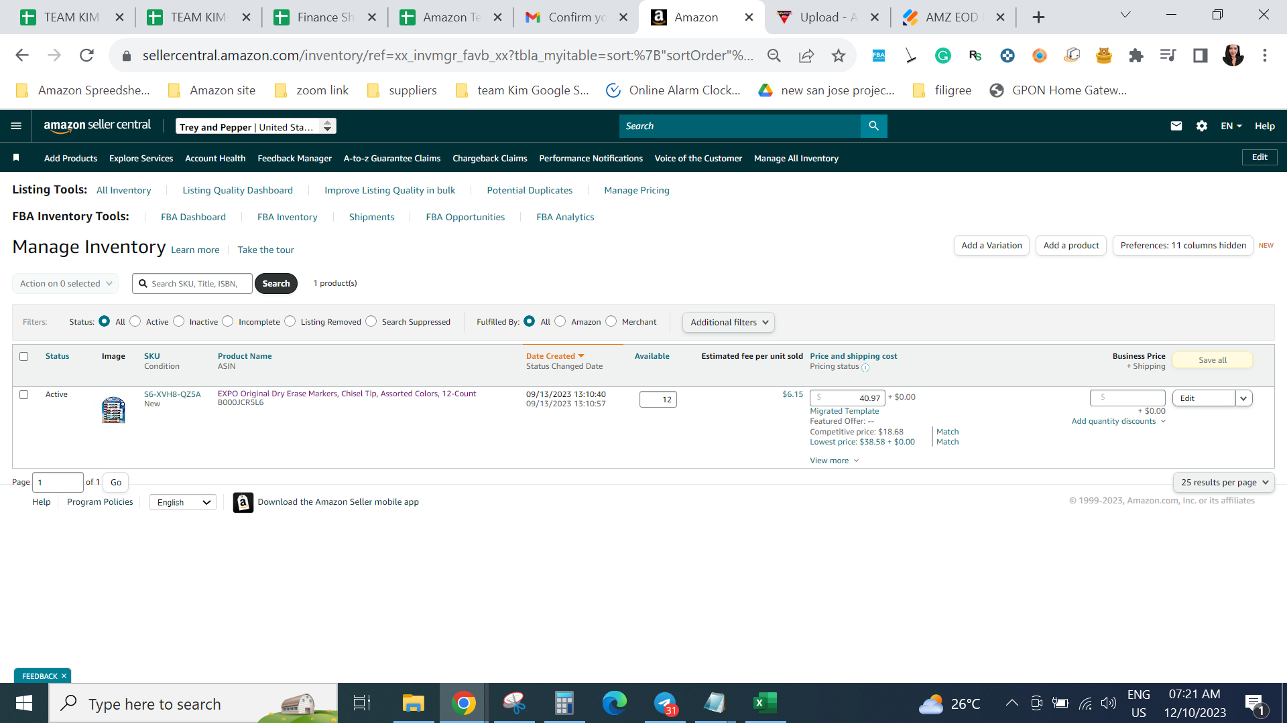This screenshot has height=723, width=1287.
Task: Open Account Health in the nav bar
Action: pyautogui.click(x=215, y=159)
